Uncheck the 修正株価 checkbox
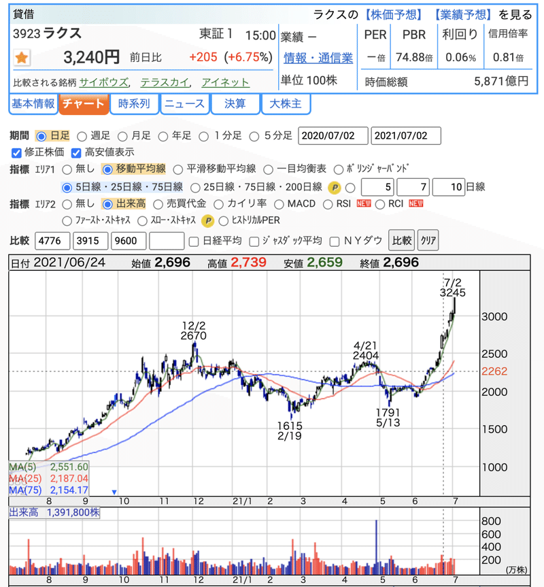544x587 pixels. [x=16, y=153]
